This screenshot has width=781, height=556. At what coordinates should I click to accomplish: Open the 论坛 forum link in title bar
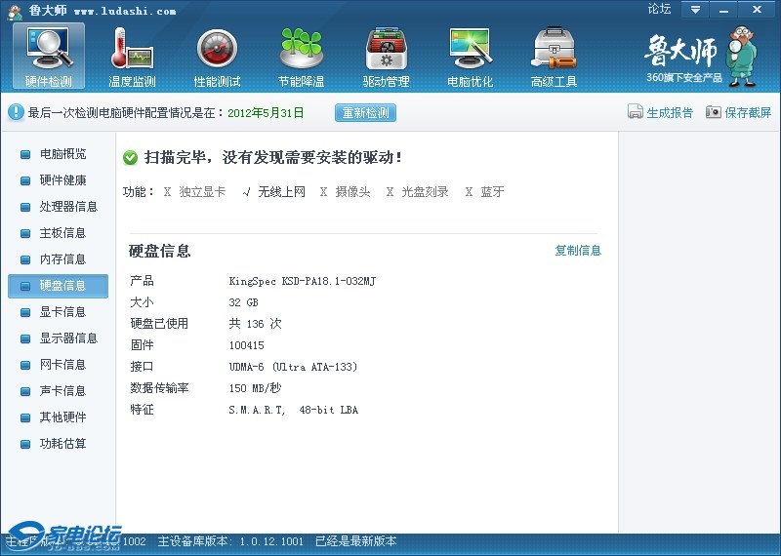(x=659, y=10)
